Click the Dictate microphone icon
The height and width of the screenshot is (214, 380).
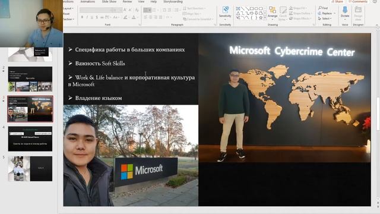point(345,10)
